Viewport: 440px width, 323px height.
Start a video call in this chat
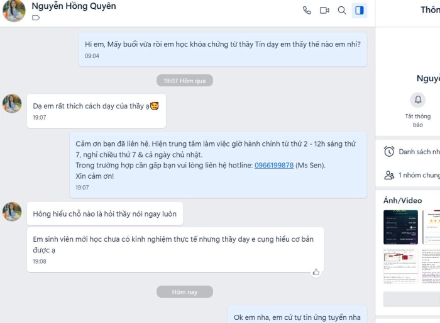(x=324, y=10)
